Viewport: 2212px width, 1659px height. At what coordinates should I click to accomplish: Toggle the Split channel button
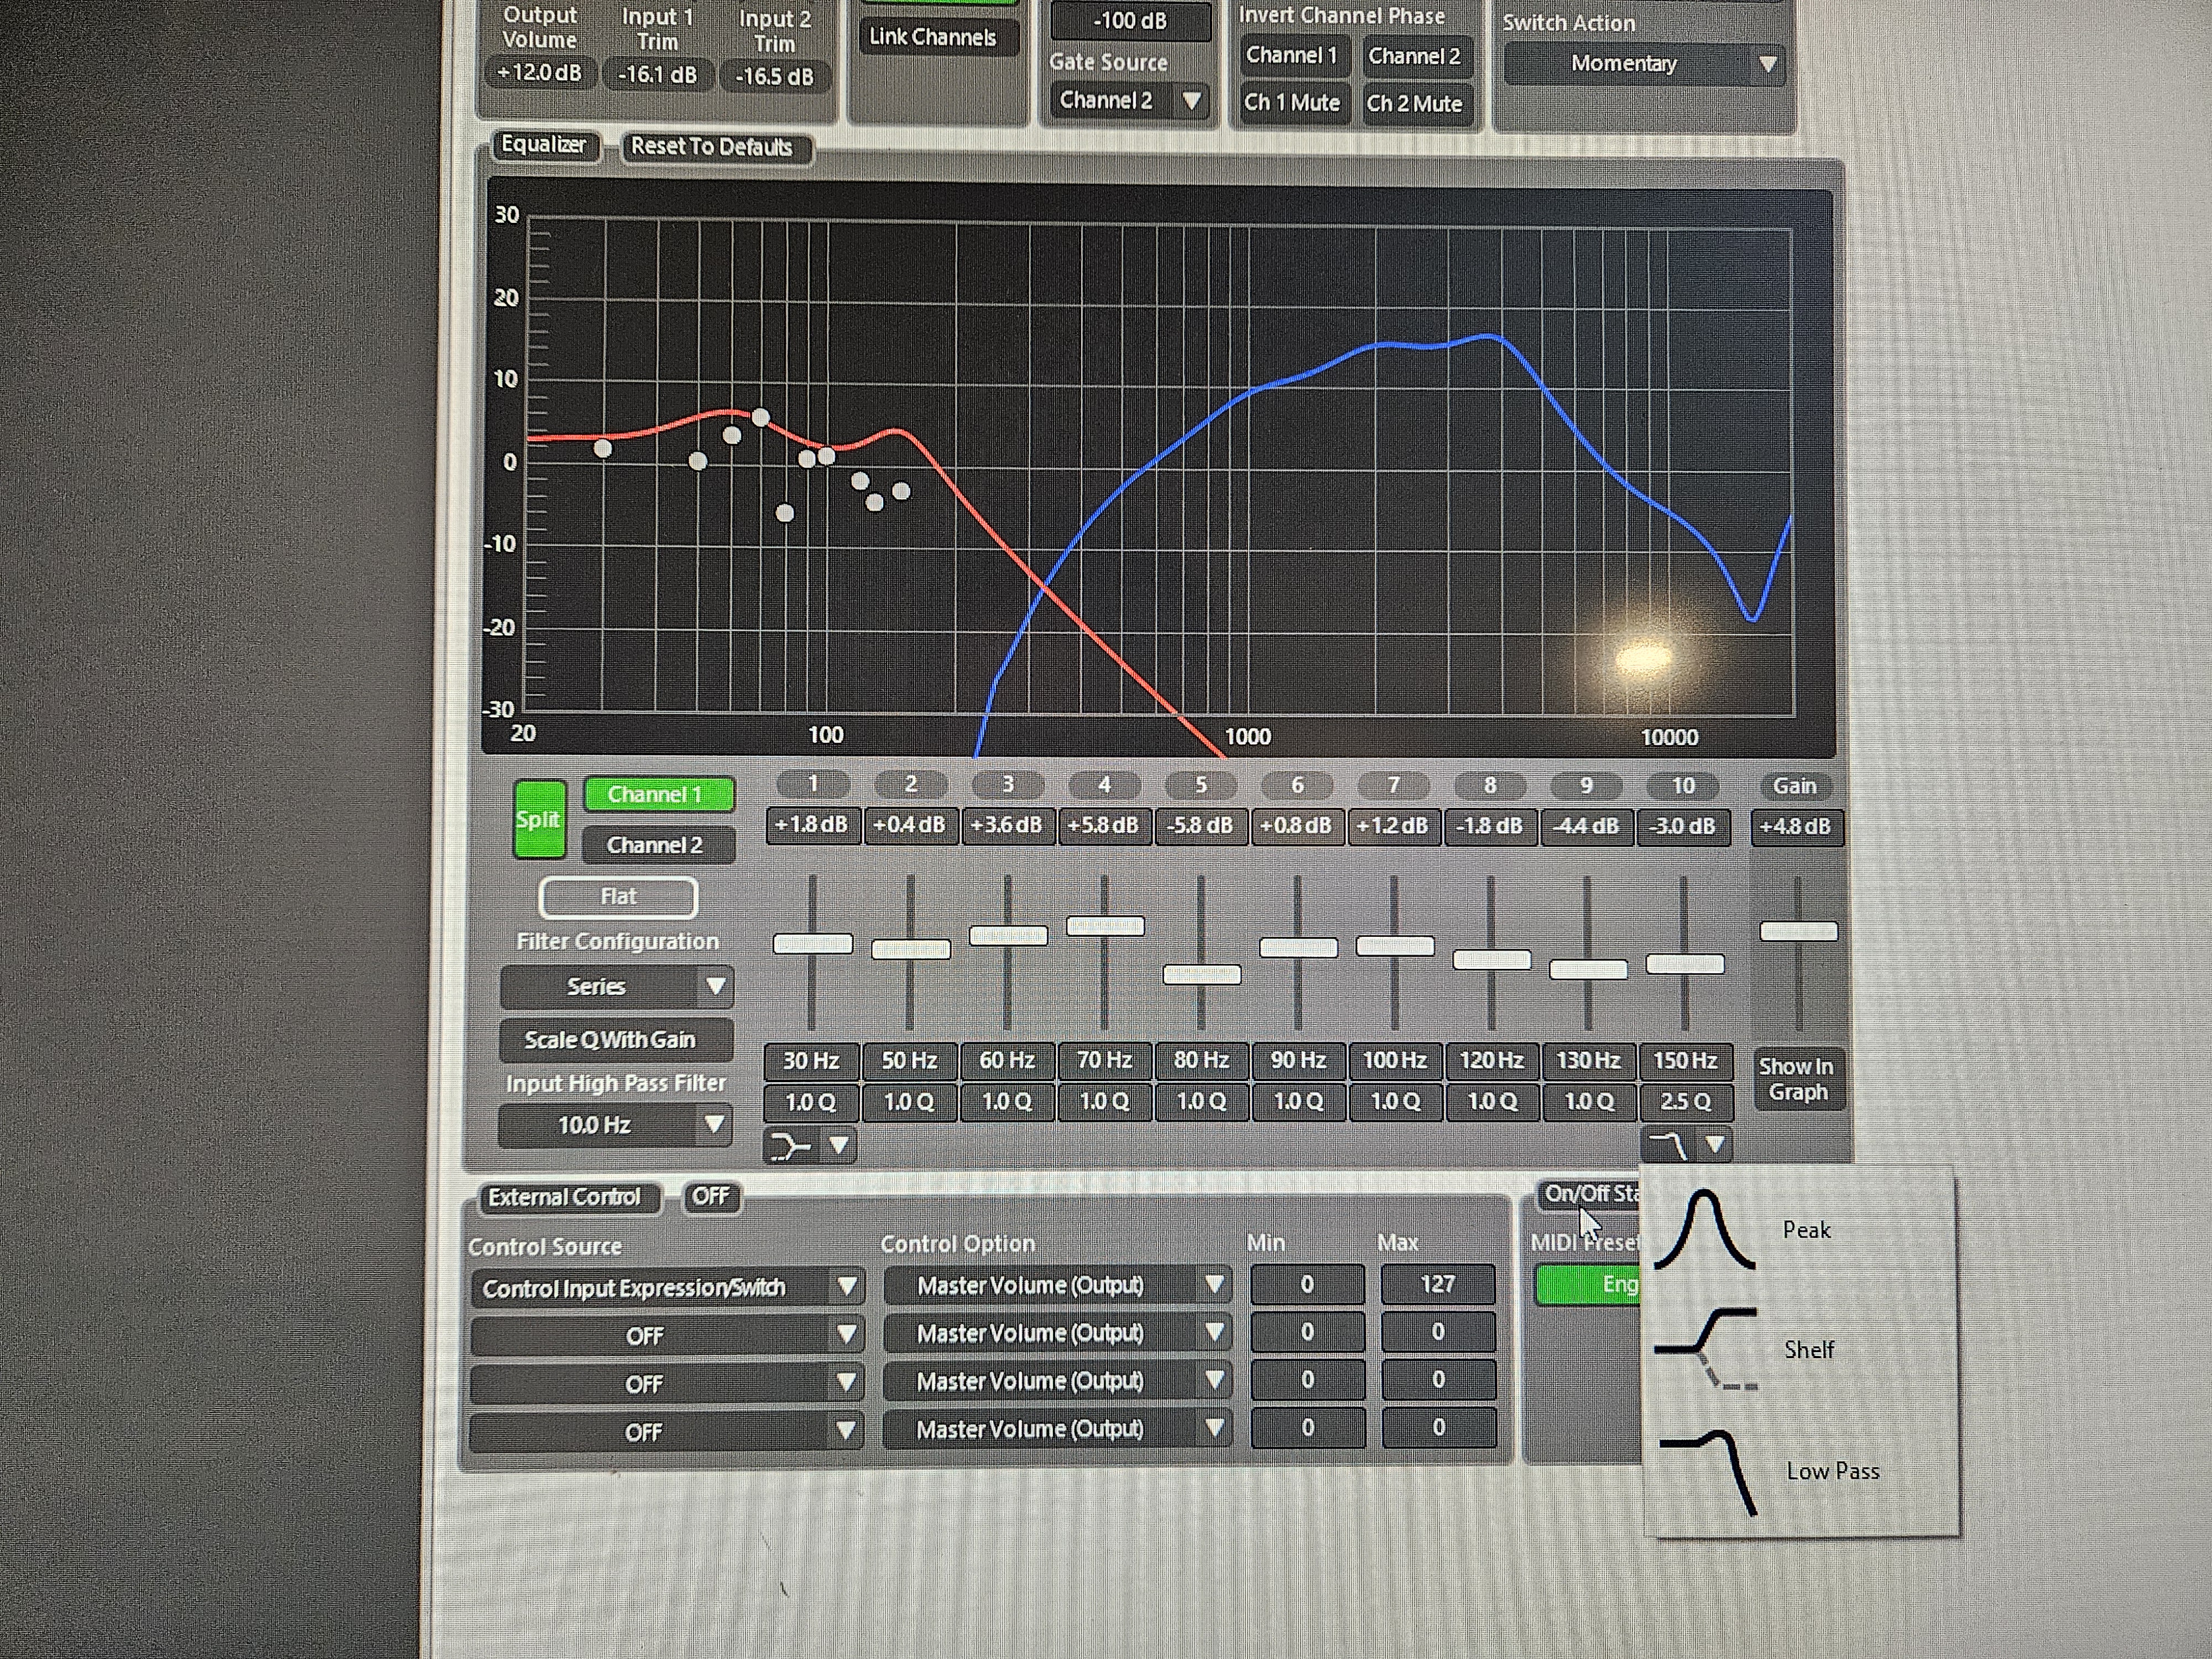539,819
